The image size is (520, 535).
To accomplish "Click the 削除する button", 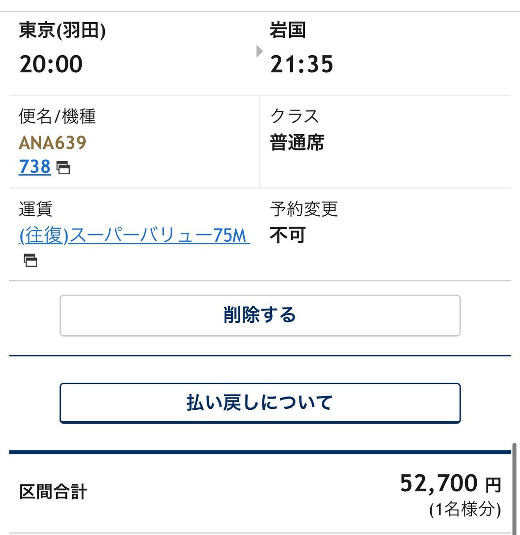I will coord(260,315).
